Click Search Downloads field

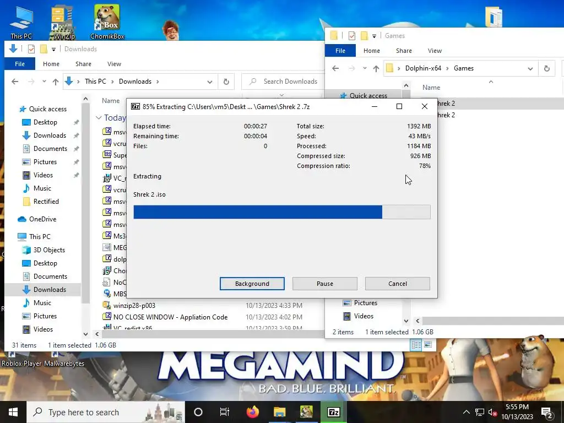[284, 82]
